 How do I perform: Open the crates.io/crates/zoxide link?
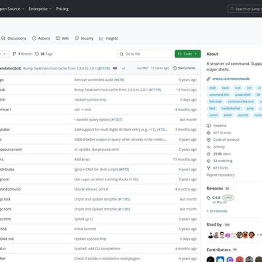tap(231, 79)
